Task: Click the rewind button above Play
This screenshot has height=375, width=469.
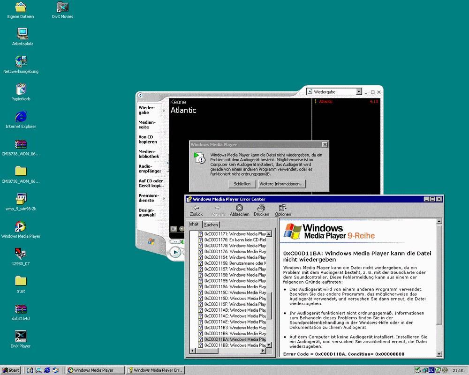Action: [175, 241]
